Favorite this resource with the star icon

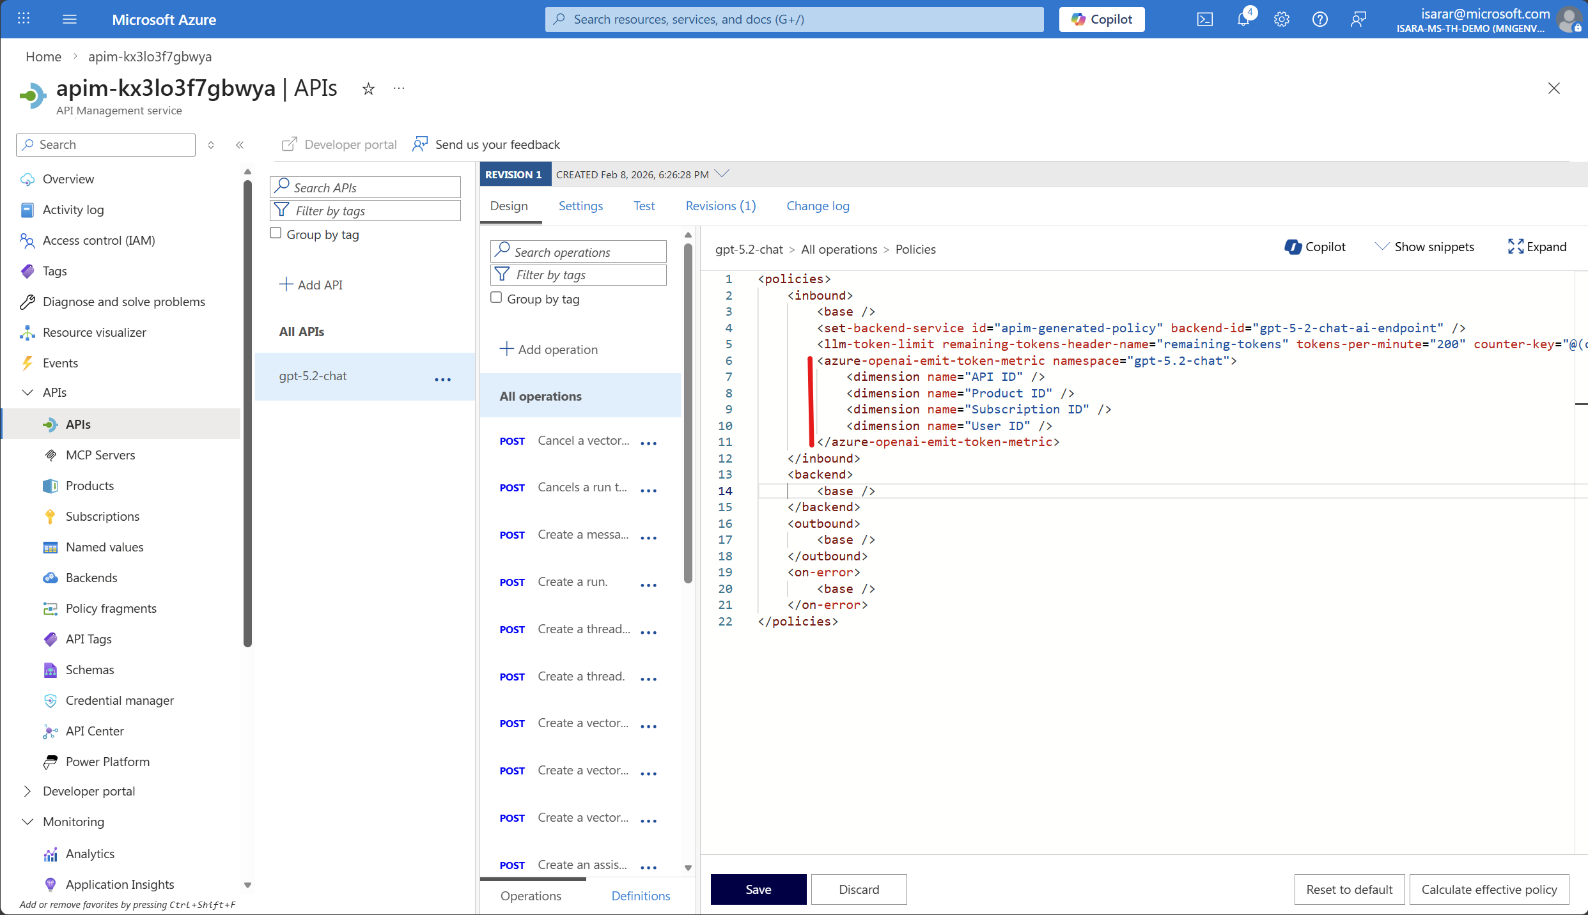click(x=368, y=89)
